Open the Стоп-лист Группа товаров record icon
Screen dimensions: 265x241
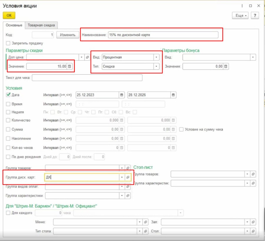click(x=253, y=174)
